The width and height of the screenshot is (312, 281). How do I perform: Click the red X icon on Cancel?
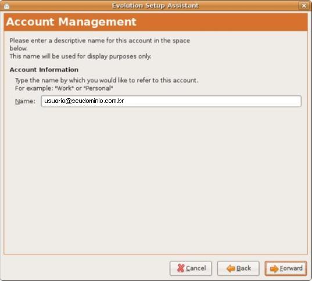(181, 268)
